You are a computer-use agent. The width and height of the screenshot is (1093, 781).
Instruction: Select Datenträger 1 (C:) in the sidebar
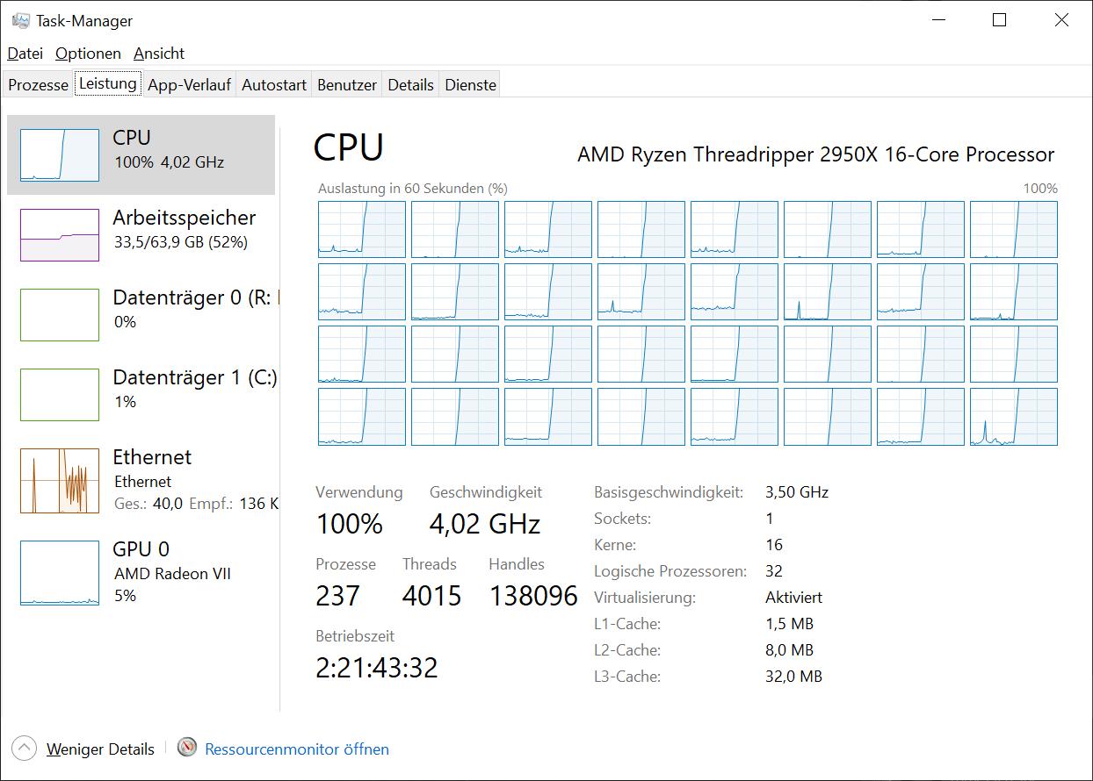coord(141,394)
